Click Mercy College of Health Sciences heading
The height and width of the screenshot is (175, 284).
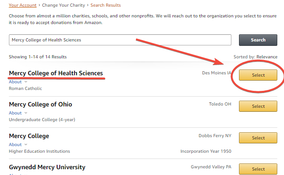tap(56, 73)
